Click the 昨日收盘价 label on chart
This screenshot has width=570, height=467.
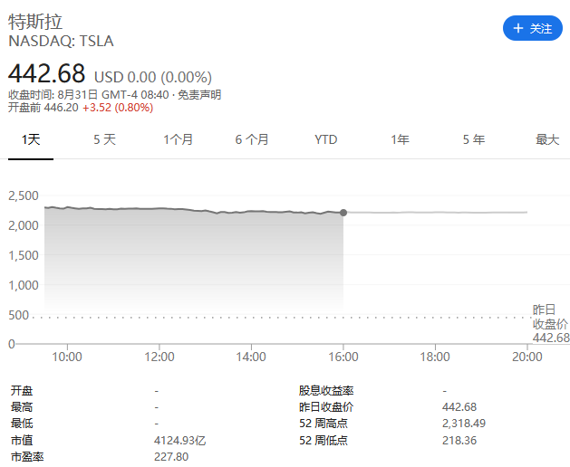click(550, 318)
